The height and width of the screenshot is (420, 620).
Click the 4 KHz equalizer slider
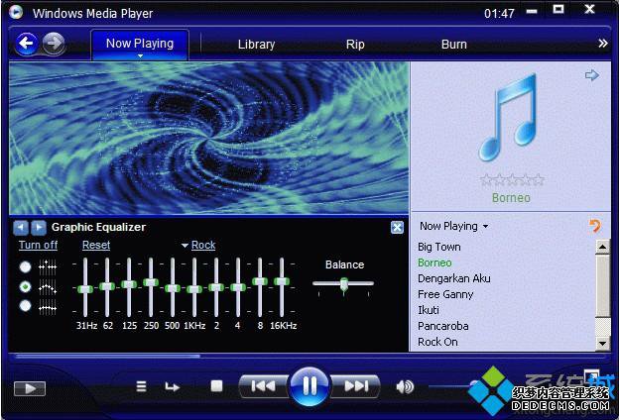(238, 288)
